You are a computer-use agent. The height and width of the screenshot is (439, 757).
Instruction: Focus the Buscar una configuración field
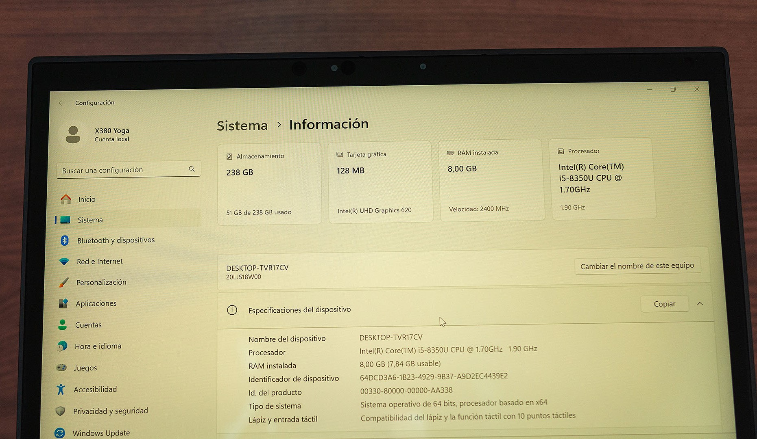[x=122, y=170]
